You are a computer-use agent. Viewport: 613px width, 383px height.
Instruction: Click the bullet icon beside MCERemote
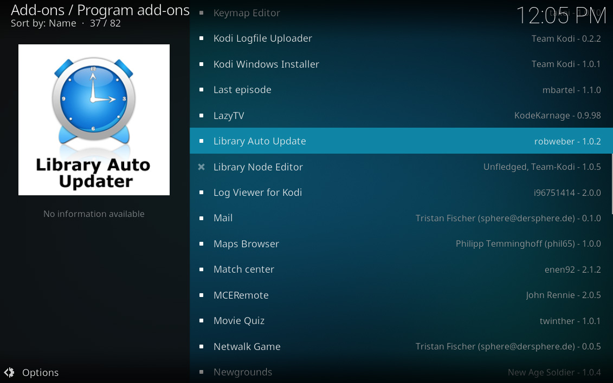201,295
